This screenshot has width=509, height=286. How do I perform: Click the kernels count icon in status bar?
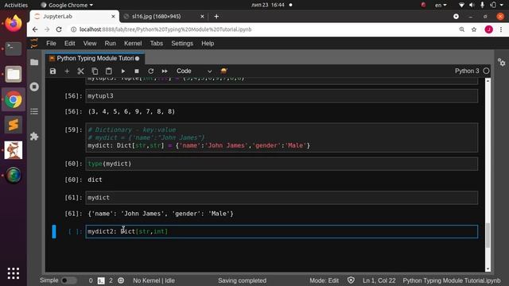pyautogui.click(x=121, y=280)
